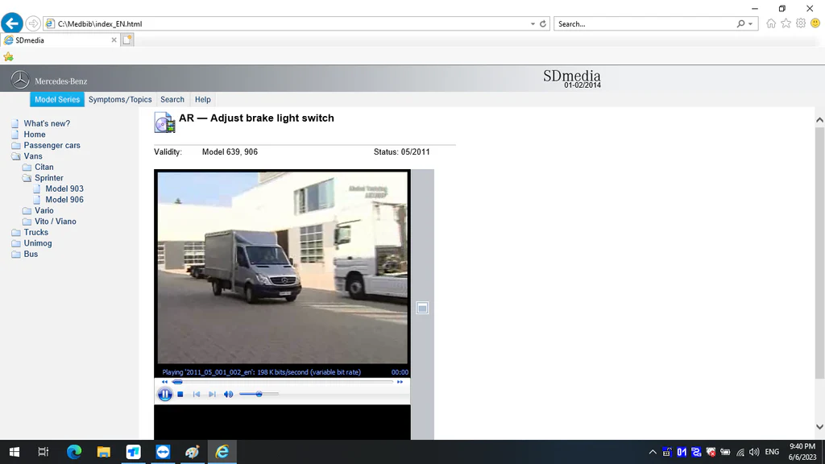Open the address bar dropdown arrow

click(x=533, y=24)
